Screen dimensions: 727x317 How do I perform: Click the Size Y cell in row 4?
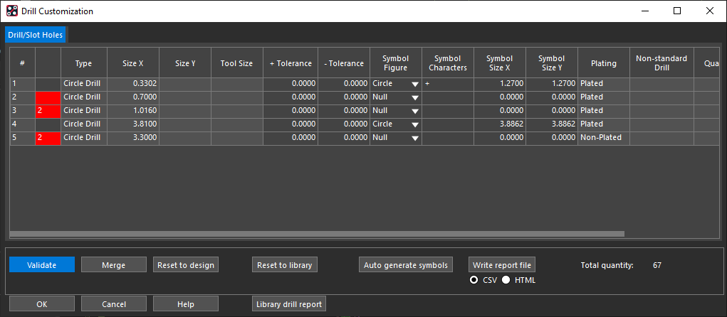pyautogui.click(x=185, y=124)
